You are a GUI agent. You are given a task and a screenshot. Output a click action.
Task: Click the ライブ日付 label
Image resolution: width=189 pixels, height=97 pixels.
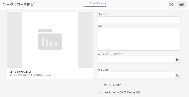(103, 70)
